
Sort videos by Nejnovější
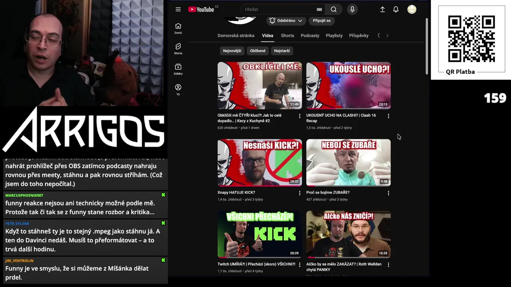point(232,51)
